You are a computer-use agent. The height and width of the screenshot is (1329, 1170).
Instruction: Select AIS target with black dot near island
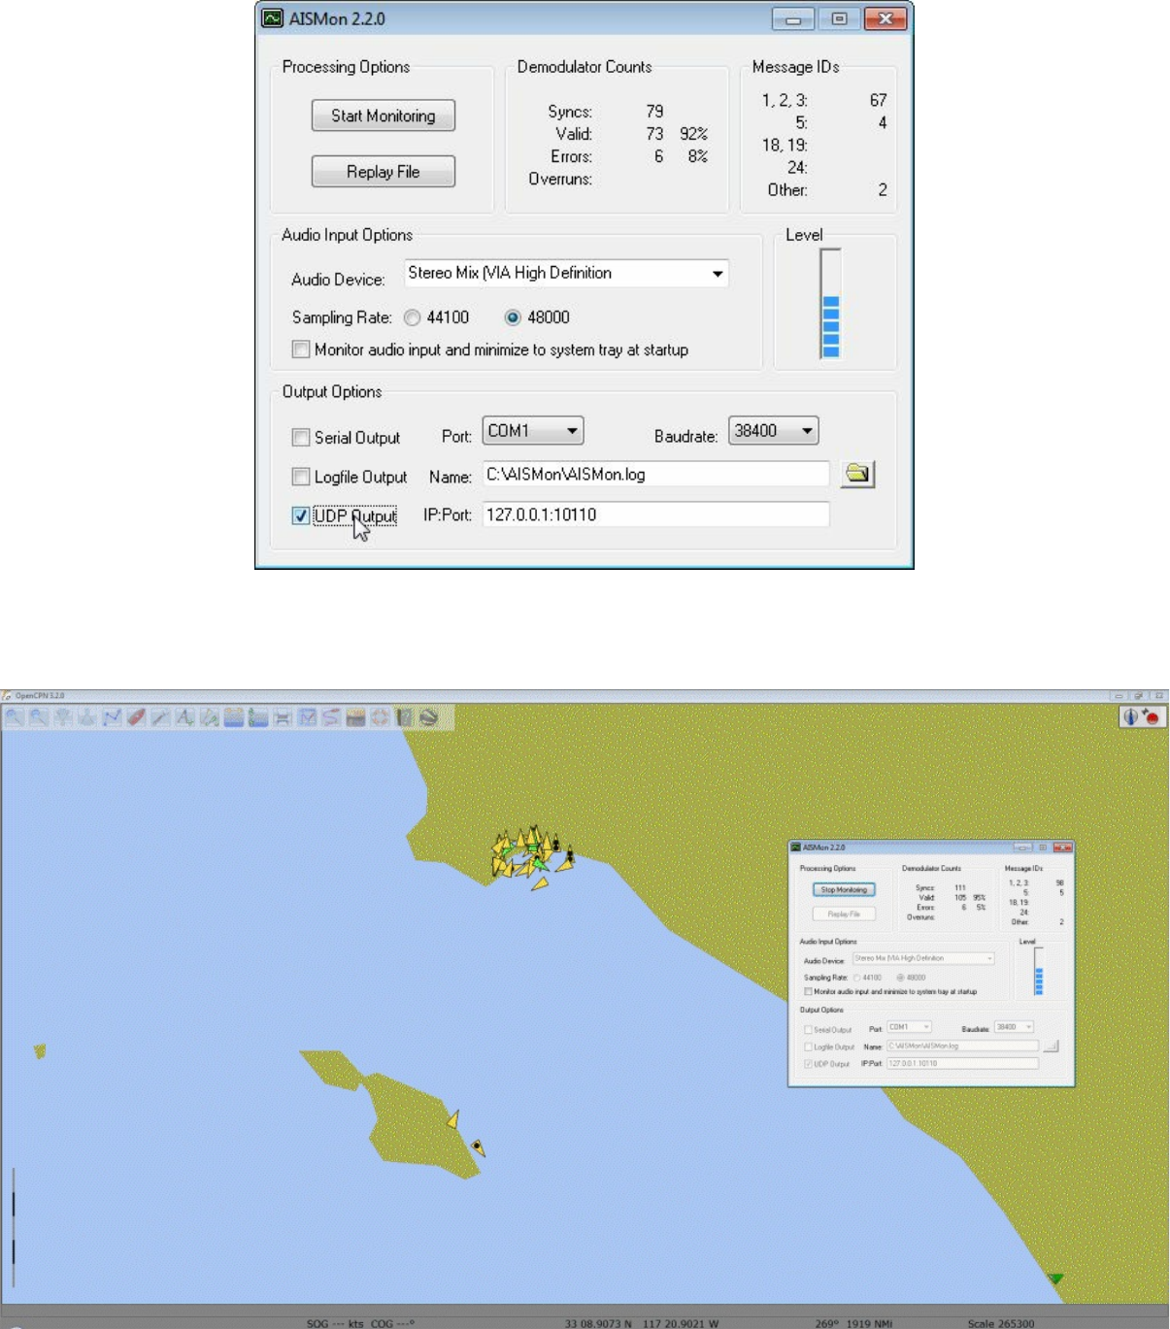pos(478,1147)
